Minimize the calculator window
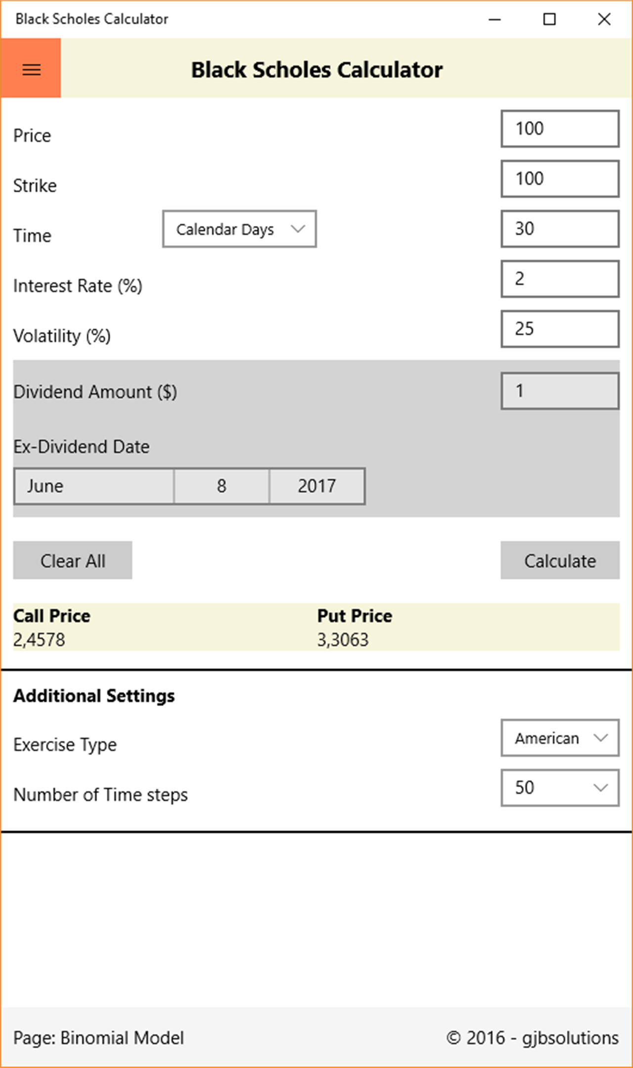This screenshot has height=1068, width=633. 495,19
